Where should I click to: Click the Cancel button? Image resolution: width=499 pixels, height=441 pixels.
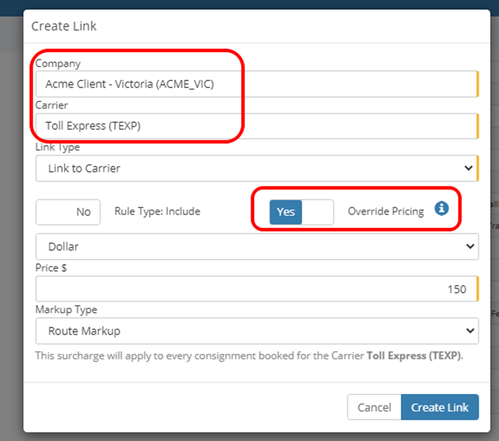375,407
